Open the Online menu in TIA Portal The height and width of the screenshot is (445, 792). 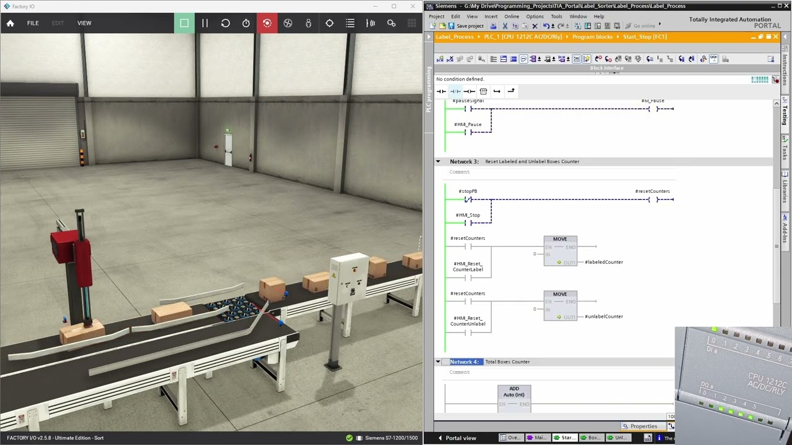pos(512,17)
